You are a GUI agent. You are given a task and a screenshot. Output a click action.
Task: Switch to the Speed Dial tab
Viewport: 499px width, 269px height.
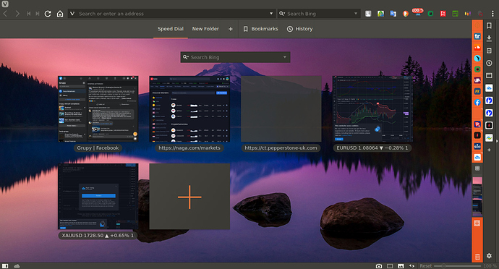[x=171, y=29]
